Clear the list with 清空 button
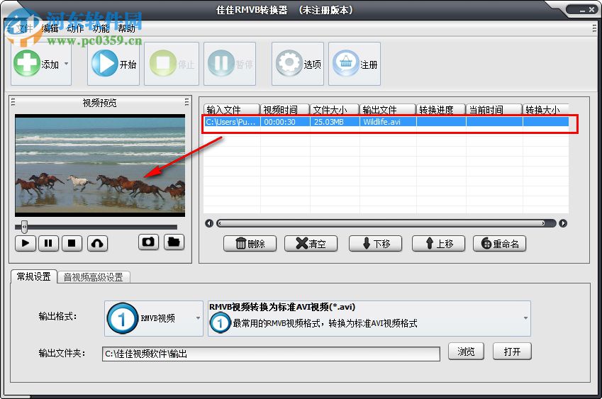Screen dimensions: 602x399 311,244
